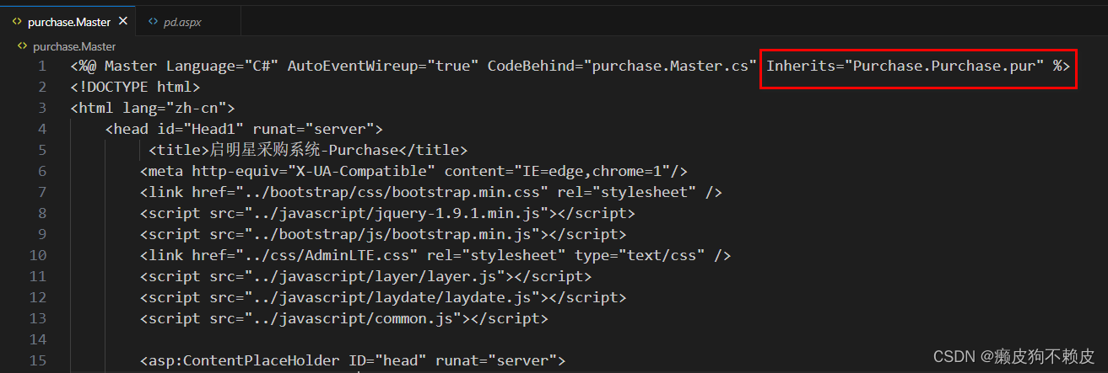Click Language="C#" attribute on line 1

tap(222, 66)
